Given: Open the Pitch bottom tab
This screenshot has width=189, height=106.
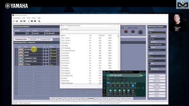Looking at the screenshot, I should [66, 99].
